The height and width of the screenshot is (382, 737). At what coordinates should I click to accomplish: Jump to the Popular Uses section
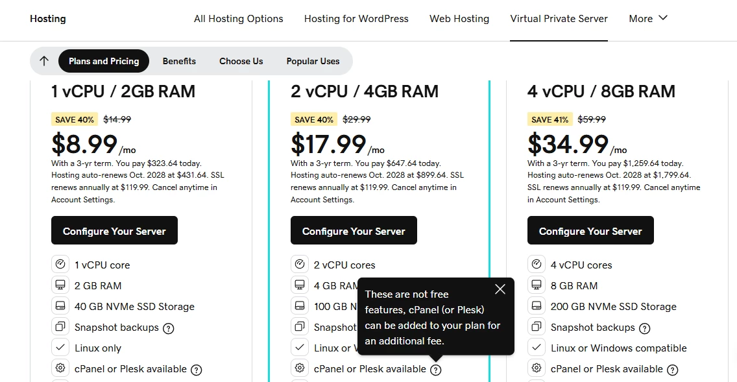pos(313,61)
